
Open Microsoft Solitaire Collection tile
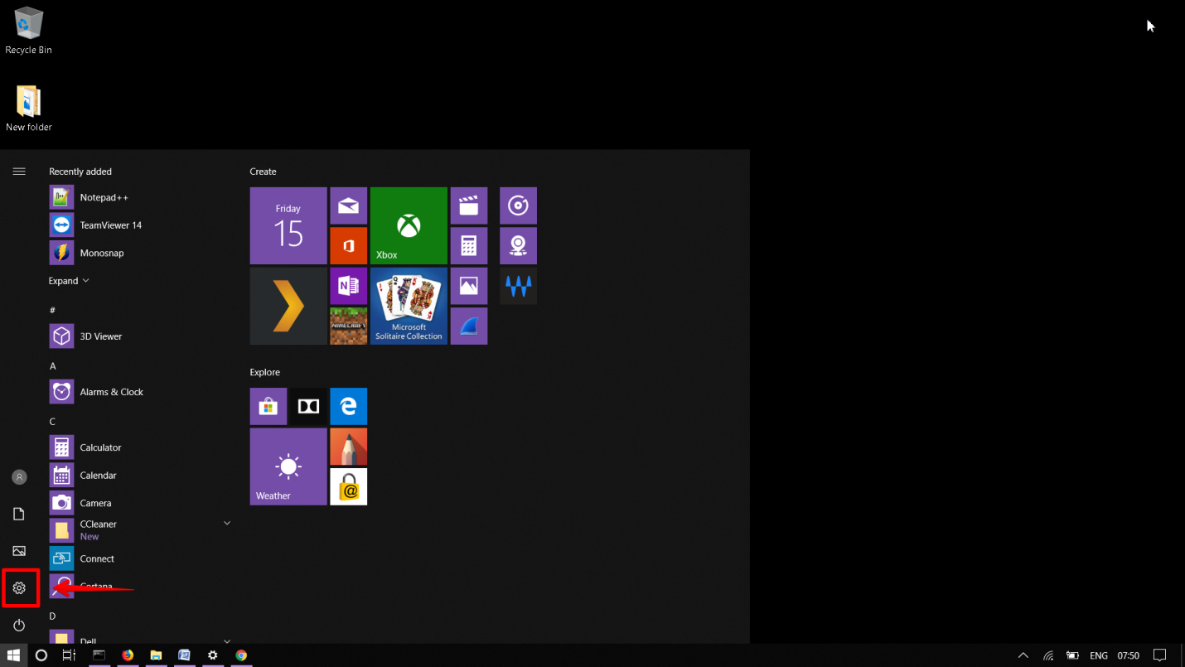click(x=409, y=306)
